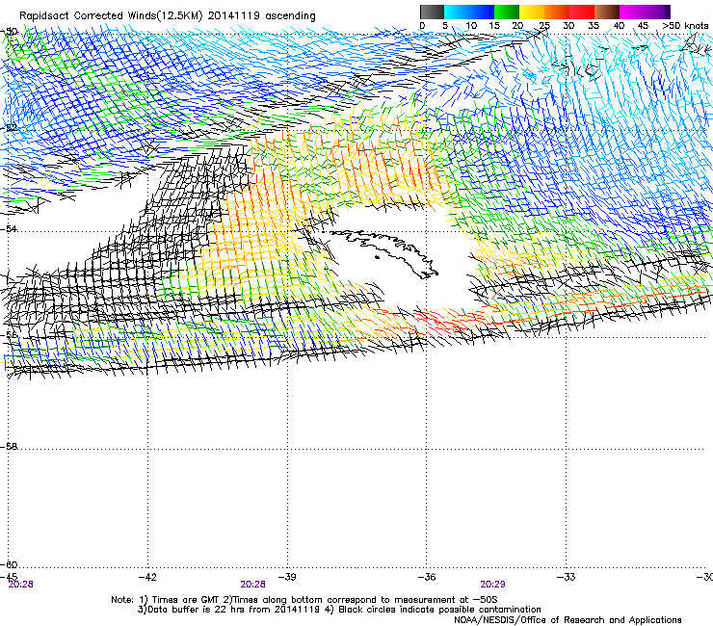Click the '20141119 ascending' date in title
The width and height of the screenshot is (713, 626).
click(x=261, y=16)
